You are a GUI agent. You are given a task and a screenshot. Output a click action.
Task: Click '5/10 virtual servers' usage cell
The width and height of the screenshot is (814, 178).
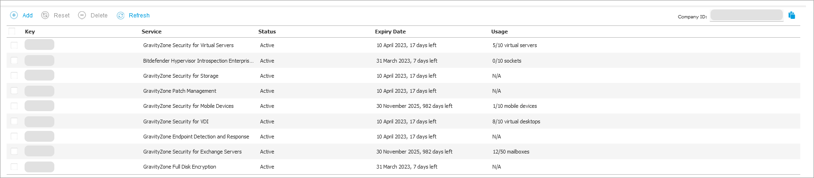pyautogui.click(x=514, y=45)
